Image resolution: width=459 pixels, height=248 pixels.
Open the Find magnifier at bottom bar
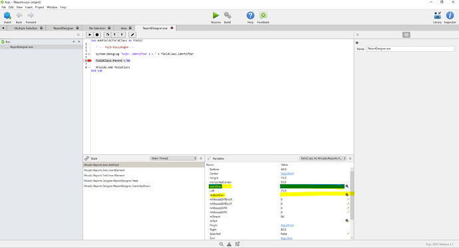(x=222, y=244)
